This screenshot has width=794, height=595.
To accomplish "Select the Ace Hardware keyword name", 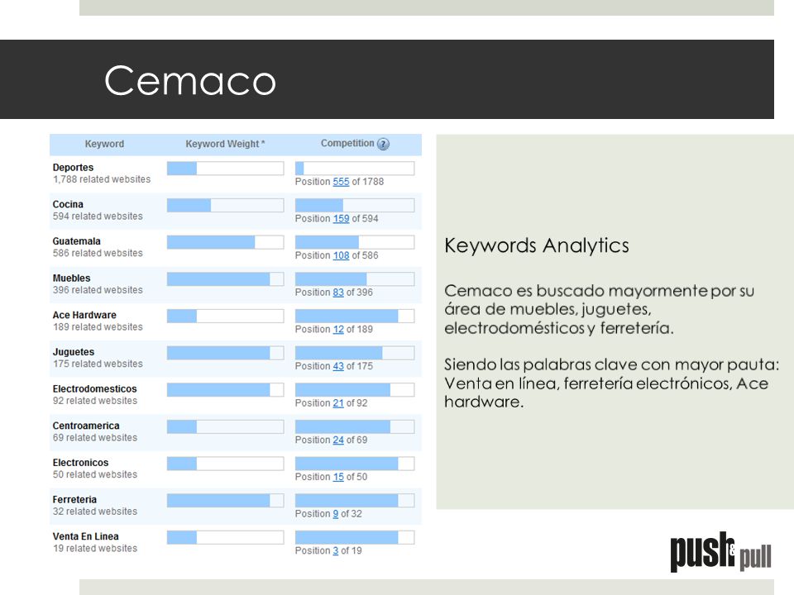I will pyautogui.click(x=84, y=315).
